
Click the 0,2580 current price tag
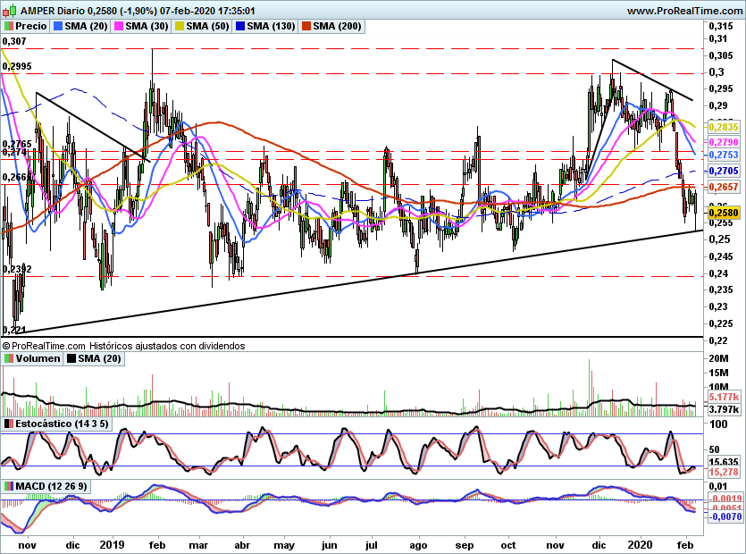pos(724,213)
